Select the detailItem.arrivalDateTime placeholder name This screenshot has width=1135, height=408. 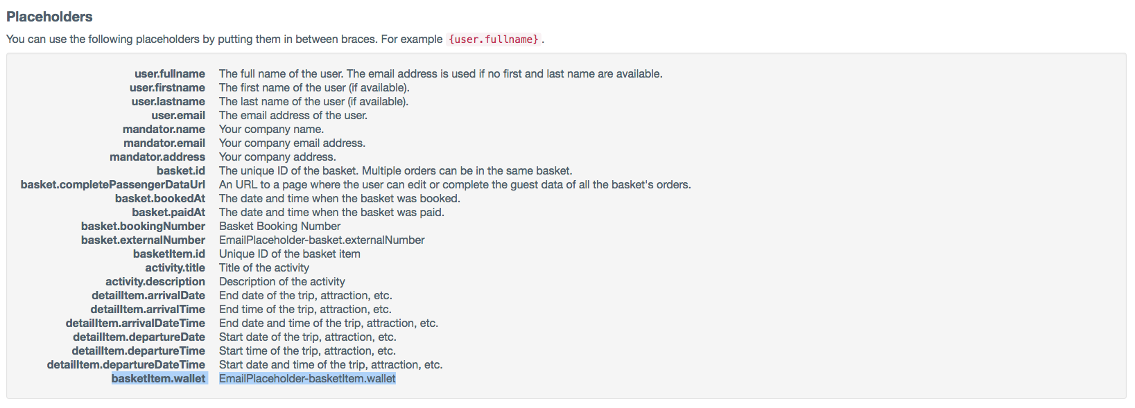pos(135,323)
